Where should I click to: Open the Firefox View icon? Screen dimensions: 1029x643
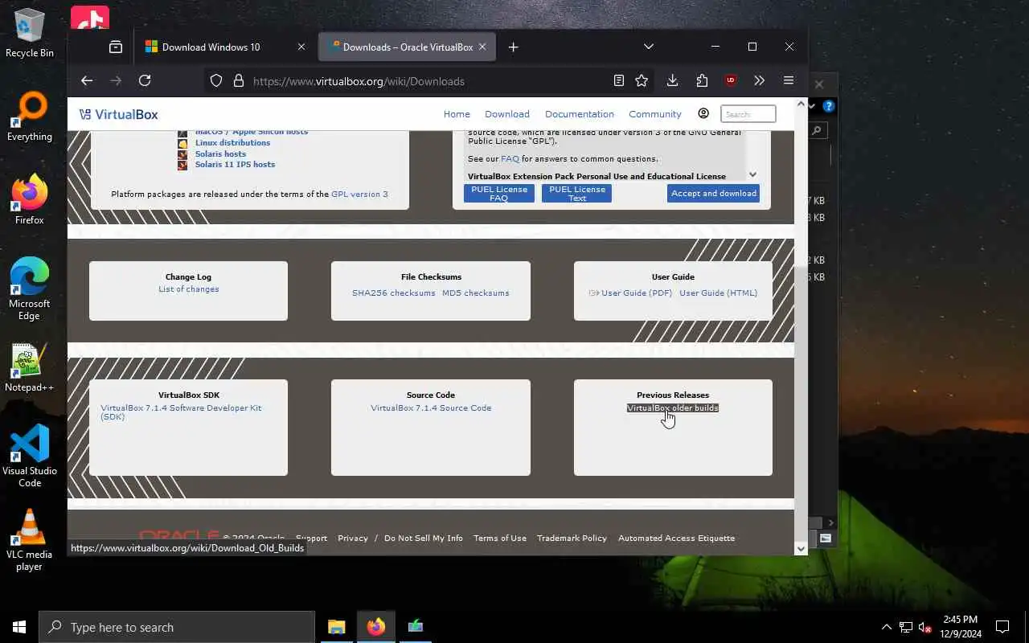[x=116, y=47]
